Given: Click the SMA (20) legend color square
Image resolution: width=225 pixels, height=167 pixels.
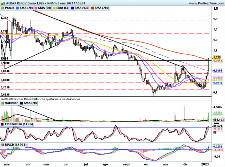Looking at the screenshot, I should pos(18,7).
